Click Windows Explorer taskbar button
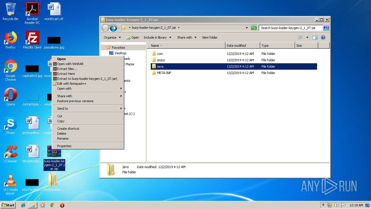 pyautogui.click(x=33, y=205)
